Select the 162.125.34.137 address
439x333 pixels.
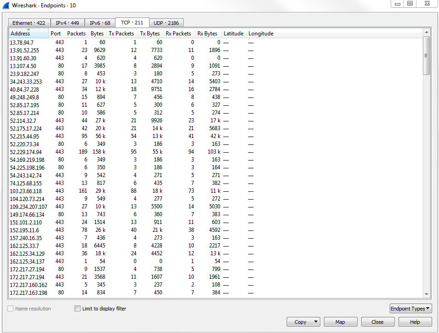point(27,262)
